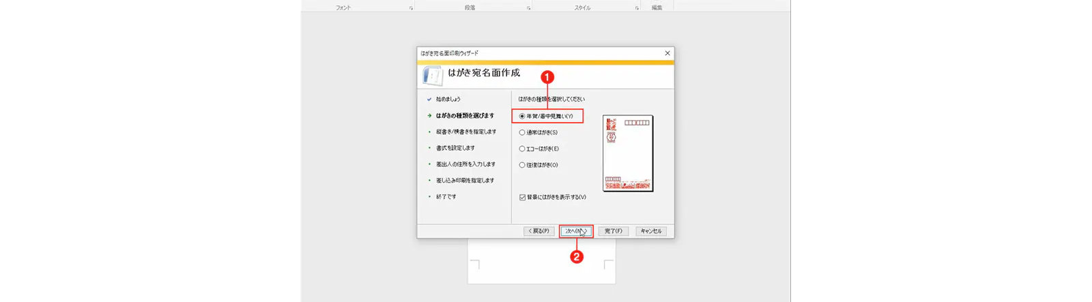Pick the 往復はがき radio option
Viewport: 1092px width, 302px height.
coord(522,165)
